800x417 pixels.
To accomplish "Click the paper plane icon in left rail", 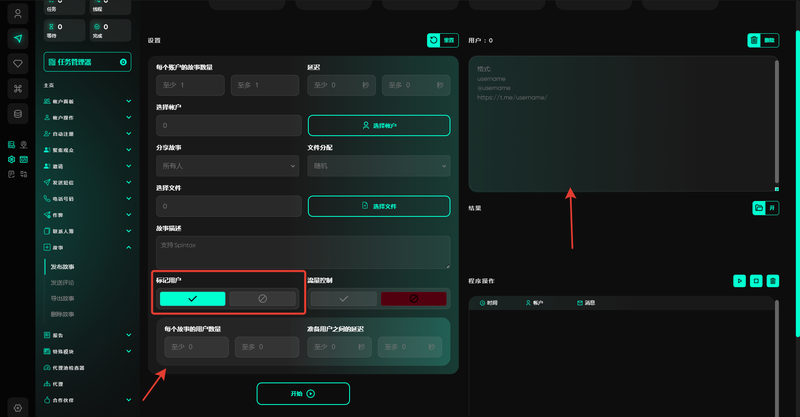I will coord(18,39).
